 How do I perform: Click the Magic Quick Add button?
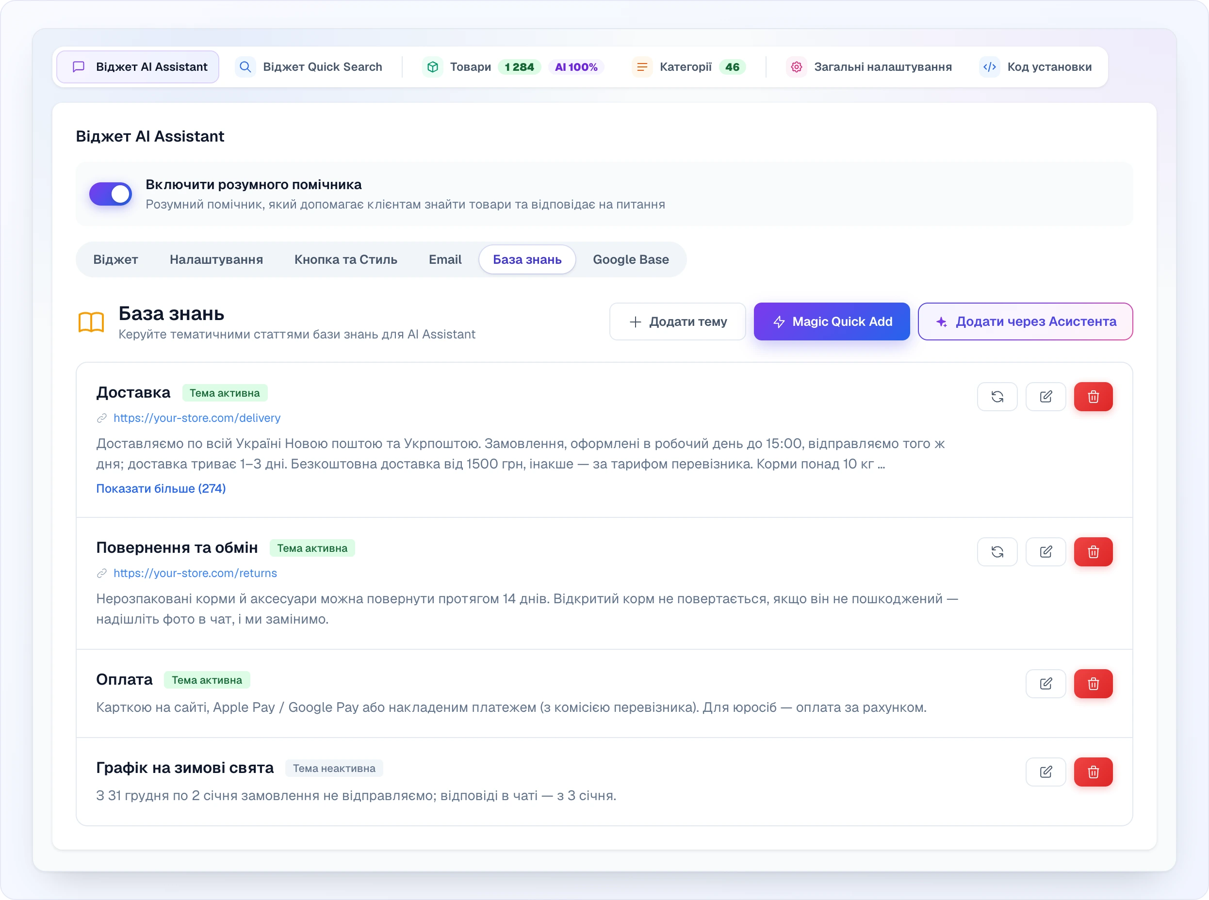tap(832, 322)
